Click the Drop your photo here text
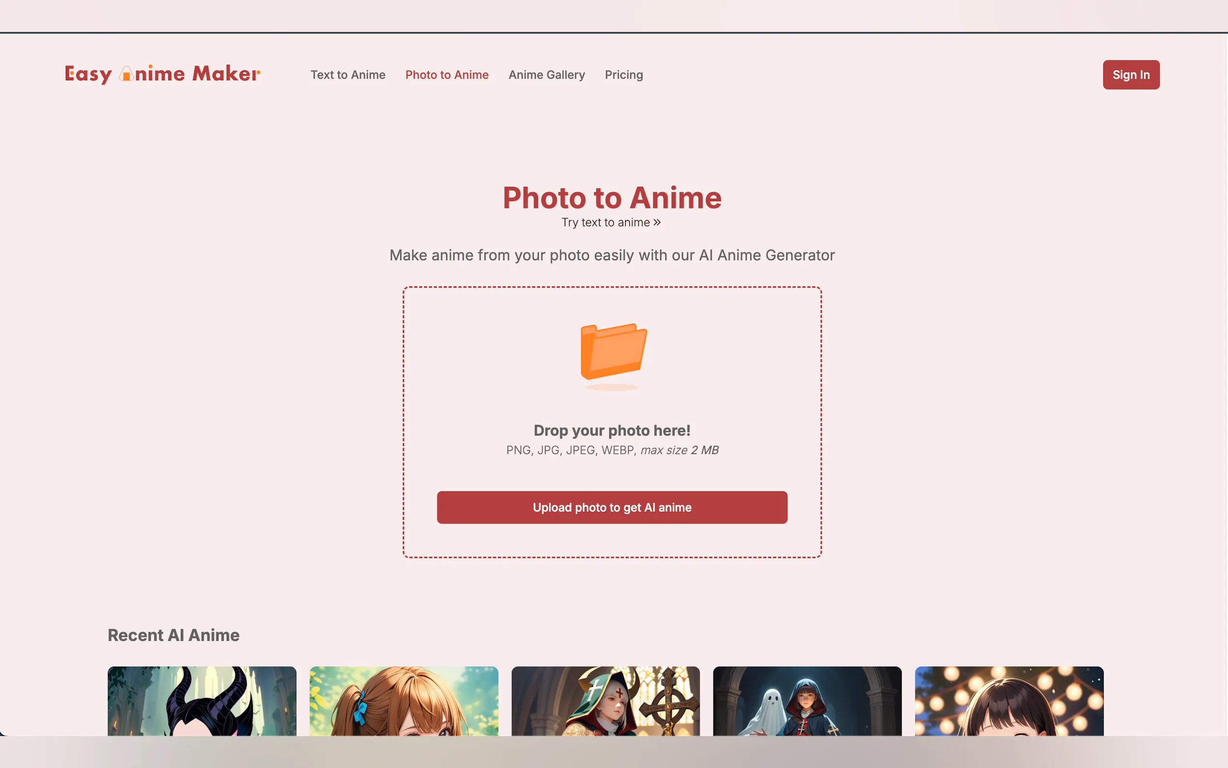 click(x=612, y=431)
